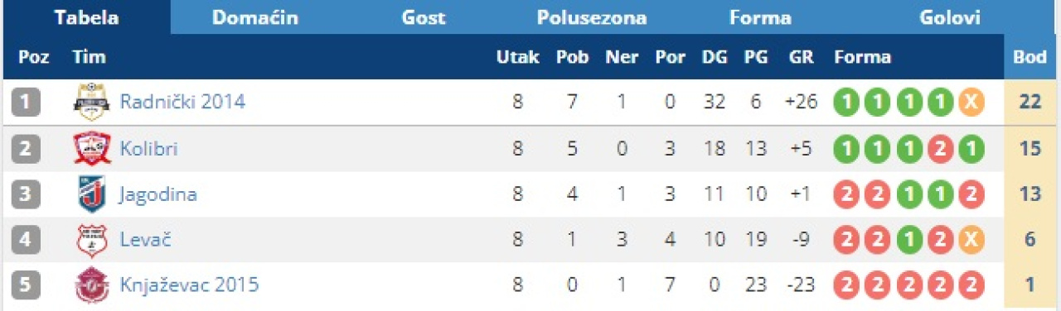Click the position 1 rank badge
Image resolution: width=1061 pixels, height=311 pixels.
(26, 103)
